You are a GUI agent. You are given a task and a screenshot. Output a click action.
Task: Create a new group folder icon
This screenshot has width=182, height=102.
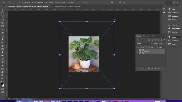pyautogui.click(x=156, y=68)
